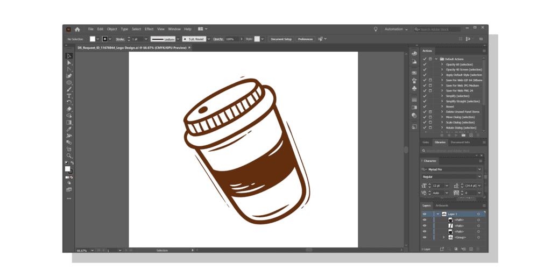
Task: Open the Color Guide panel icon
Action: 414,61
